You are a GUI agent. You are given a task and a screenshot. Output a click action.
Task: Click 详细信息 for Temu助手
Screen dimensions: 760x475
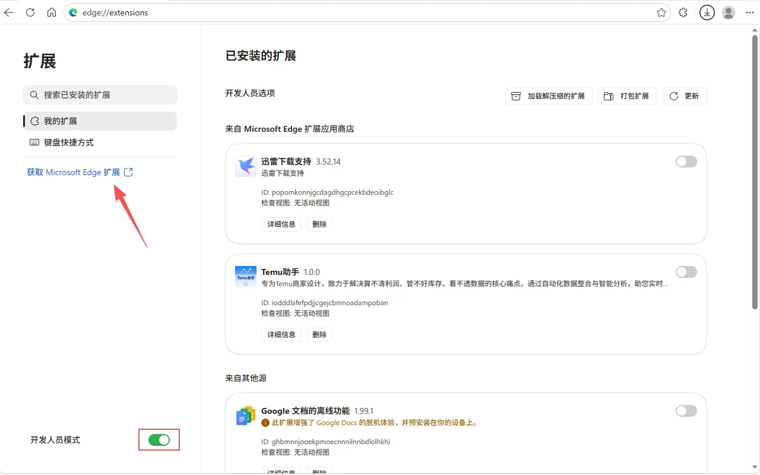281,334
